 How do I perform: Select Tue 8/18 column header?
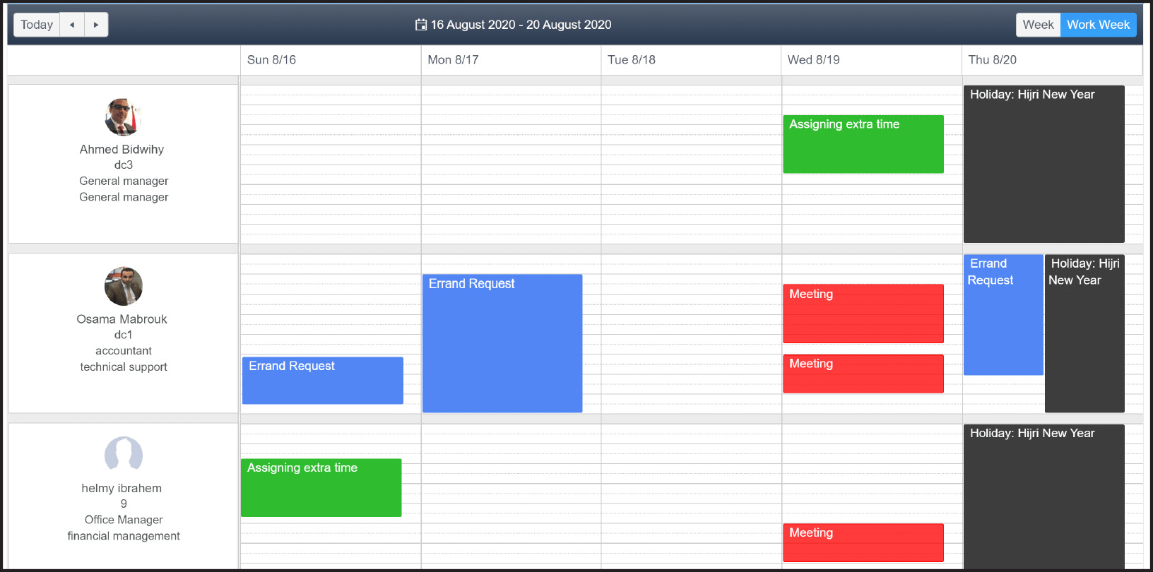coord(691,60)
